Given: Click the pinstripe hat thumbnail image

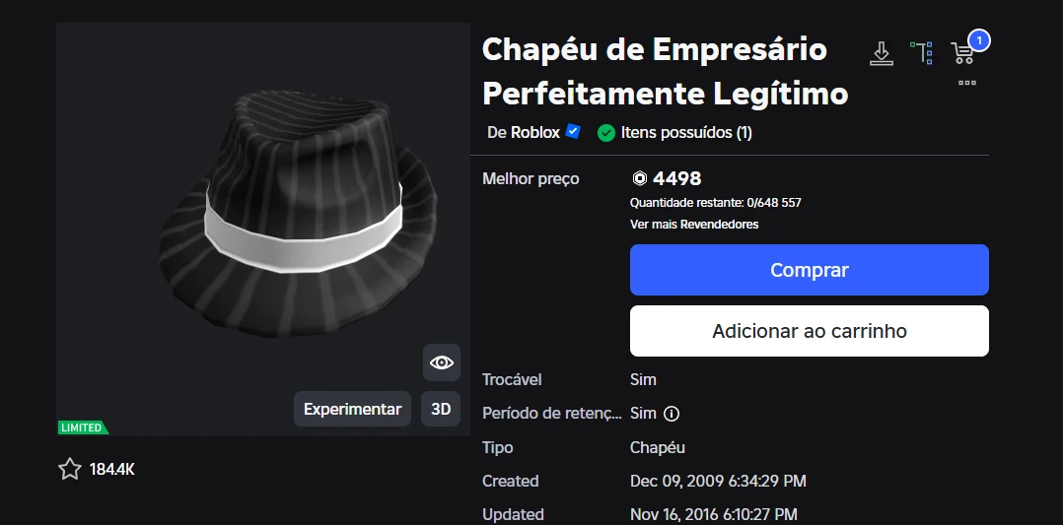Looking at the screenshot, I should 296,212.
